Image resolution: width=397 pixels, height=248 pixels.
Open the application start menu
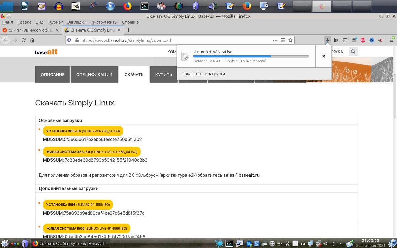[5, 243]
